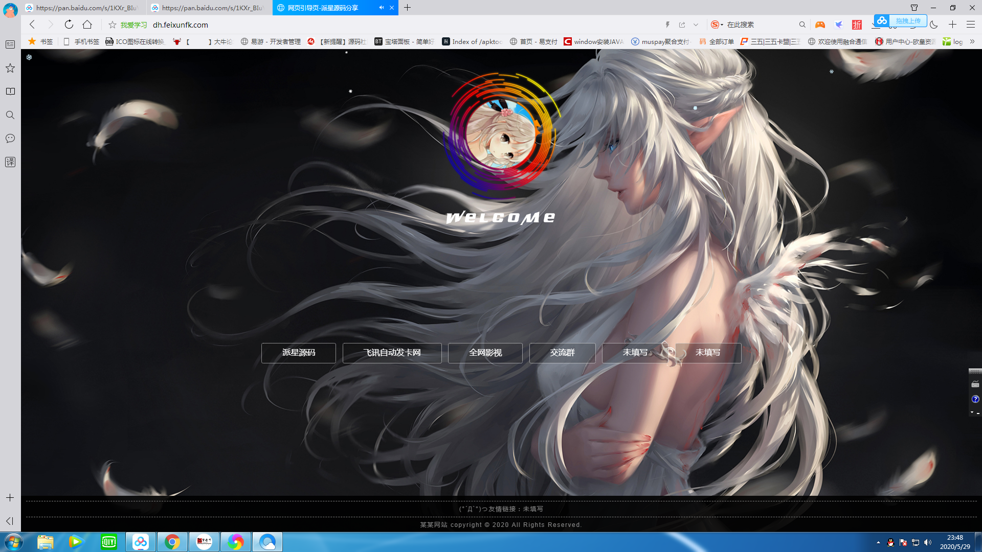Click the red 折 discount icon
This screenshot has height=552, width=982.
coord(857,25)
